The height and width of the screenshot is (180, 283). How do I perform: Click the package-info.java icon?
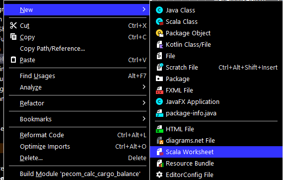coord(159,113)
